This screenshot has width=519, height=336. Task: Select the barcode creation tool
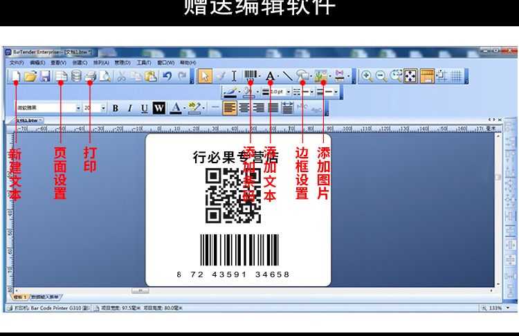pyautogui.click(x=251, y=76)
